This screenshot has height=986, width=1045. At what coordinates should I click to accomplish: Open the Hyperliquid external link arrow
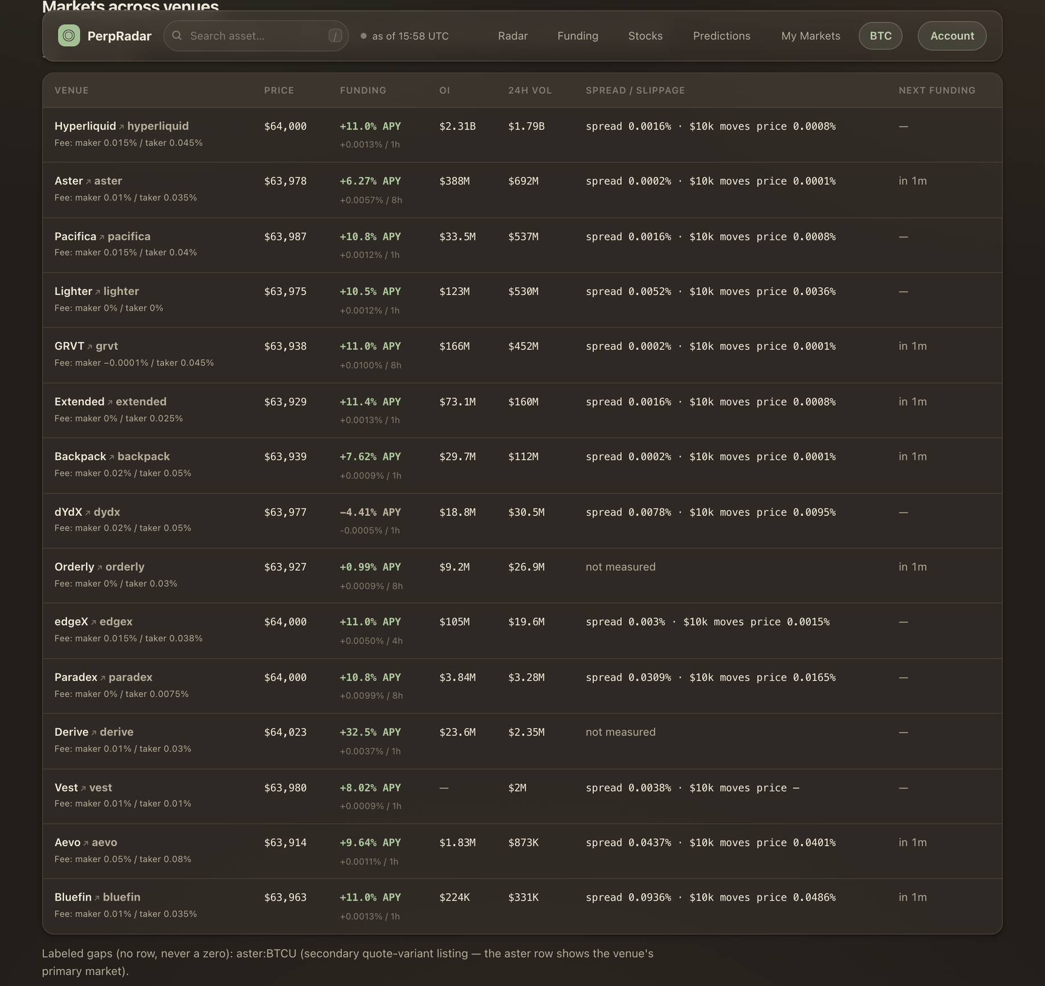(121, 127)
